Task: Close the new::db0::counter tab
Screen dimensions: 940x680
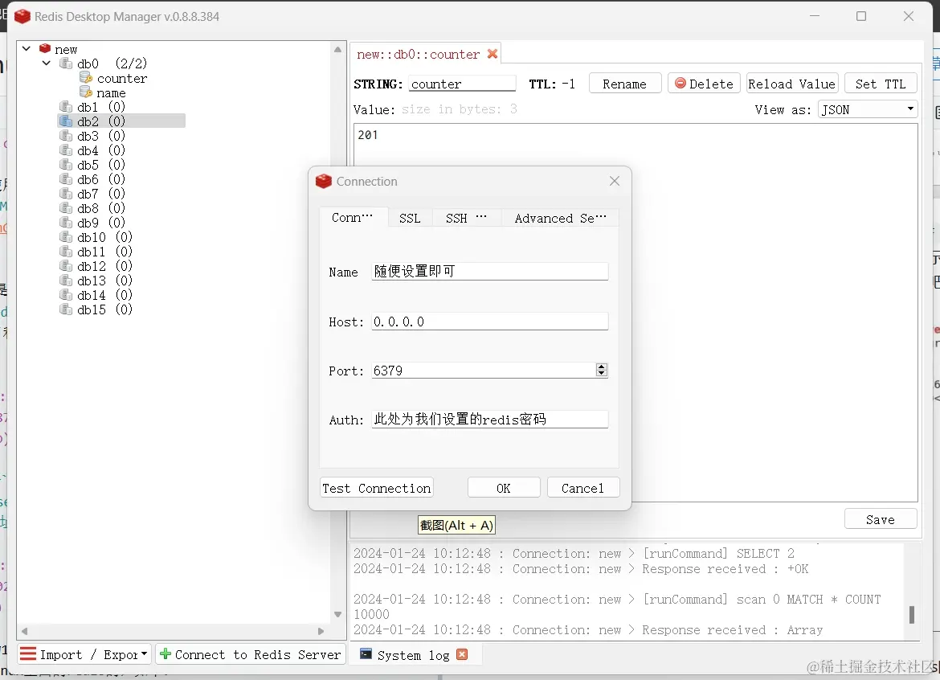Action: (x=492, y=55)
